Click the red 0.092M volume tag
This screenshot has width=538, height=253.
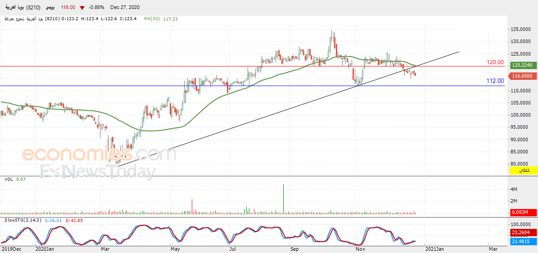point(524,212)
